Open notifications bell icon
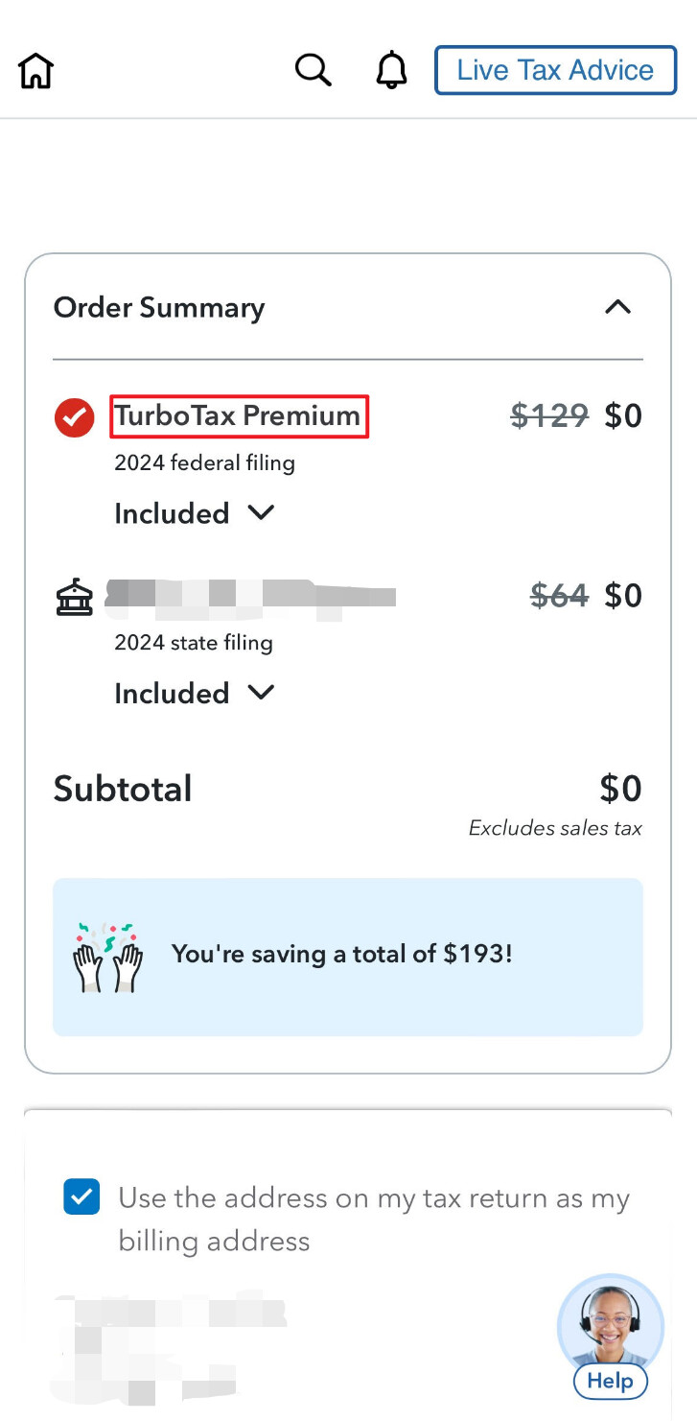 (391, 70)
